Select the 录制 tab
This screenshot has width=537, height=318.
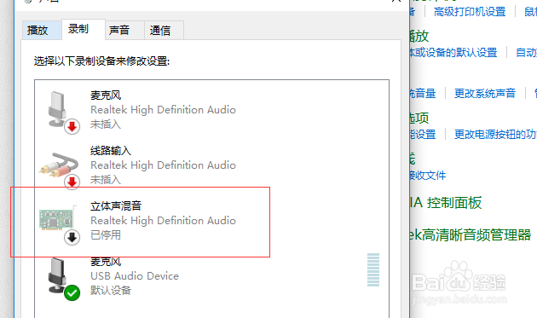[x=84, y=29]
